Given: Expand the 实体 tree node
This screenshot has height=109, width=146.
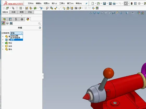Looking at the screenshot, I should click(x=3, y=46).
